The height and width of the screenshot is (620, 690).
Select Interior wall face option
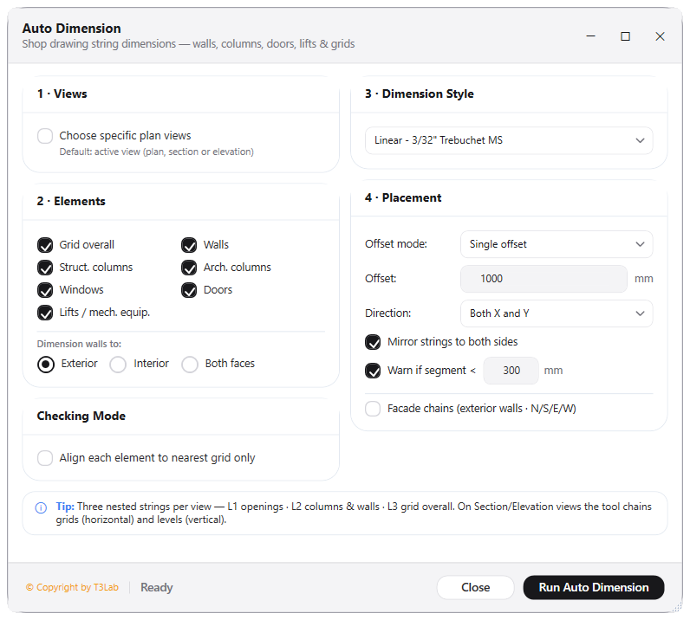pos(118,364)
